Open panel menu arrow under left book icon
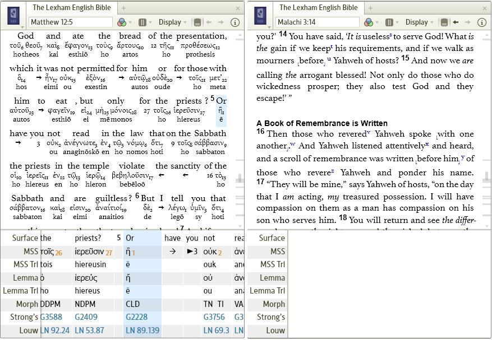The image size is (492, 340). point(22,27)
